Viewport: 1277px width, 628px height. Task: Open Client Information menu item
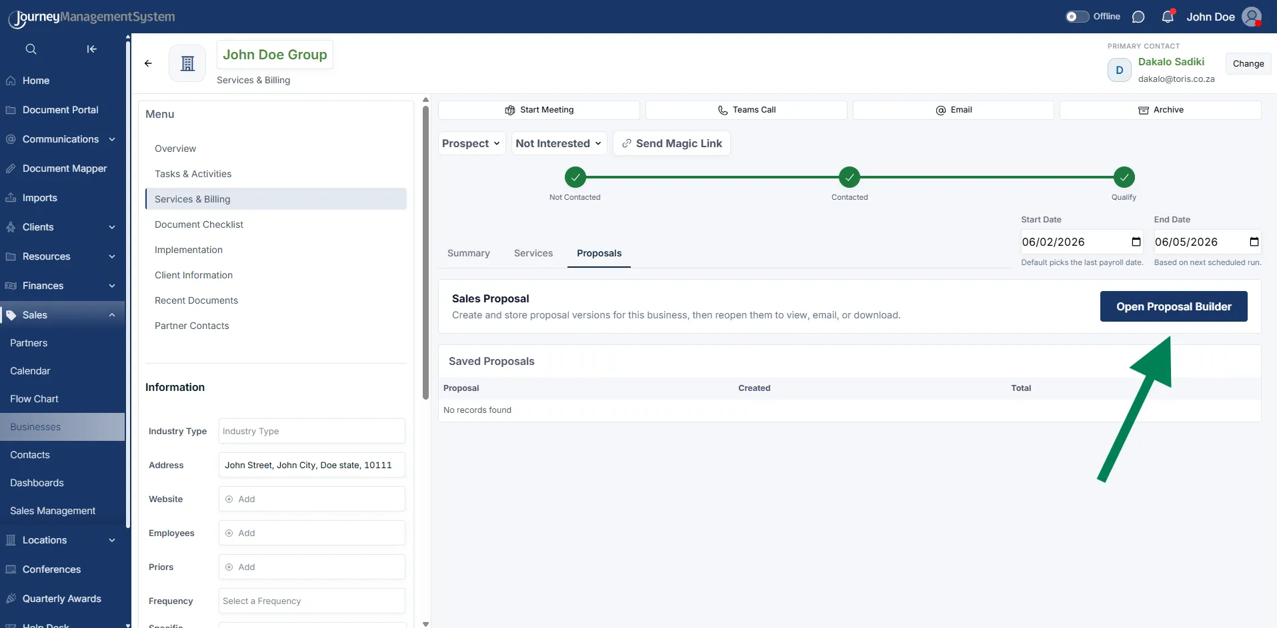[275, 275]
